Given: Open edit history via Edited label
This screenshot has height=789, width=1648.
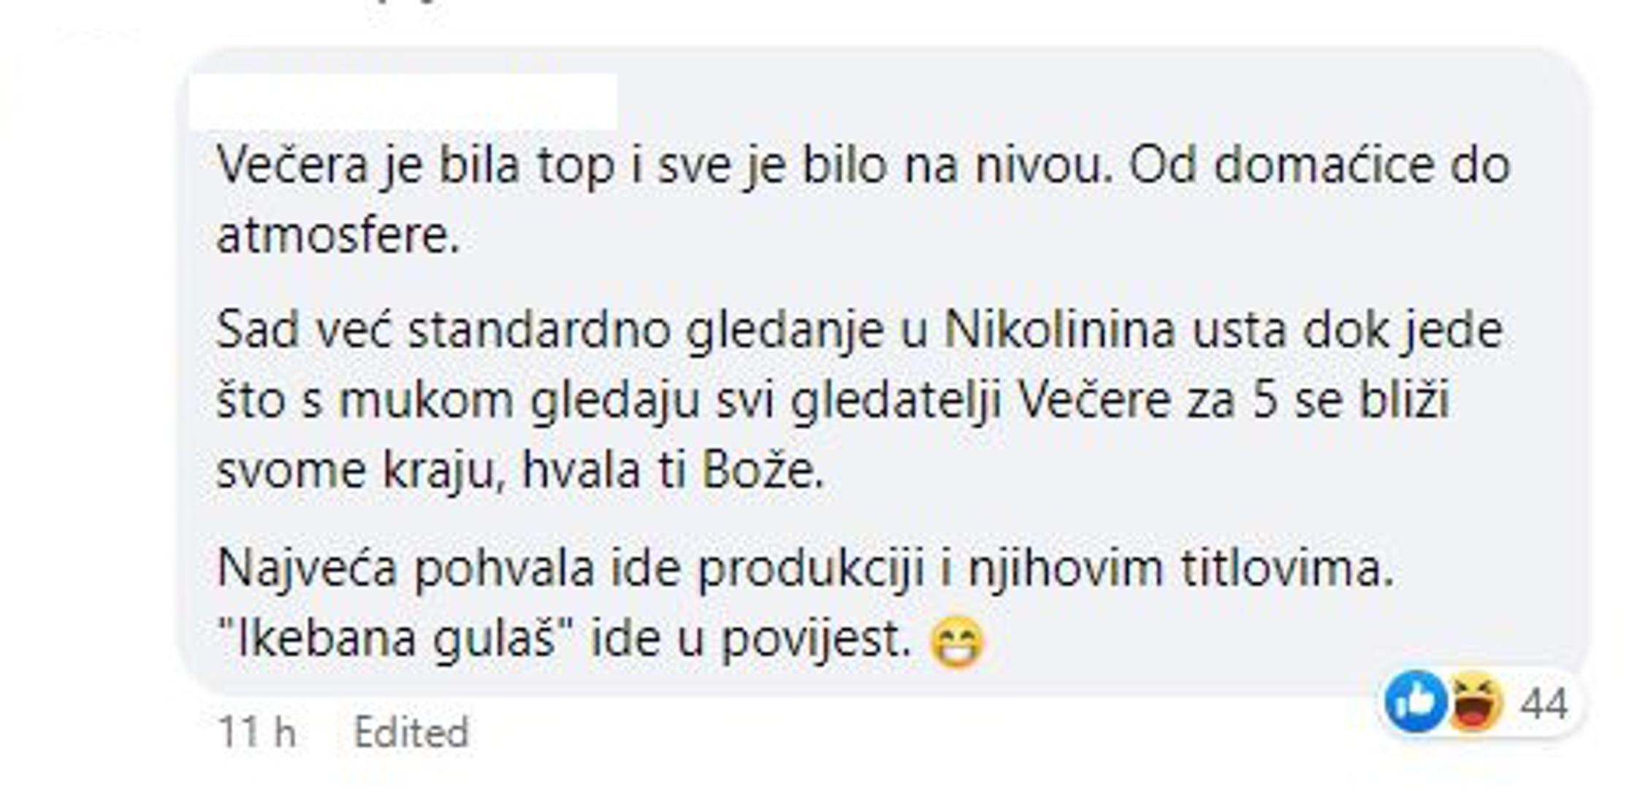Looking at the screenshot, I should click(411, 732).
